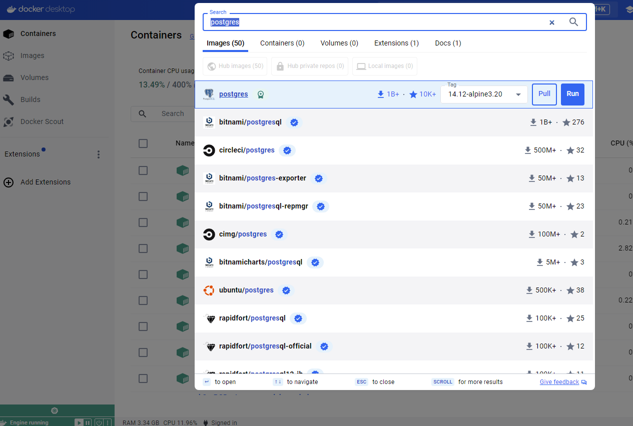Image resolution: width=633 pixels, height=426 pixels.
Task: Click the star icon on bitnami/postgresql
Action: (566, 122)
